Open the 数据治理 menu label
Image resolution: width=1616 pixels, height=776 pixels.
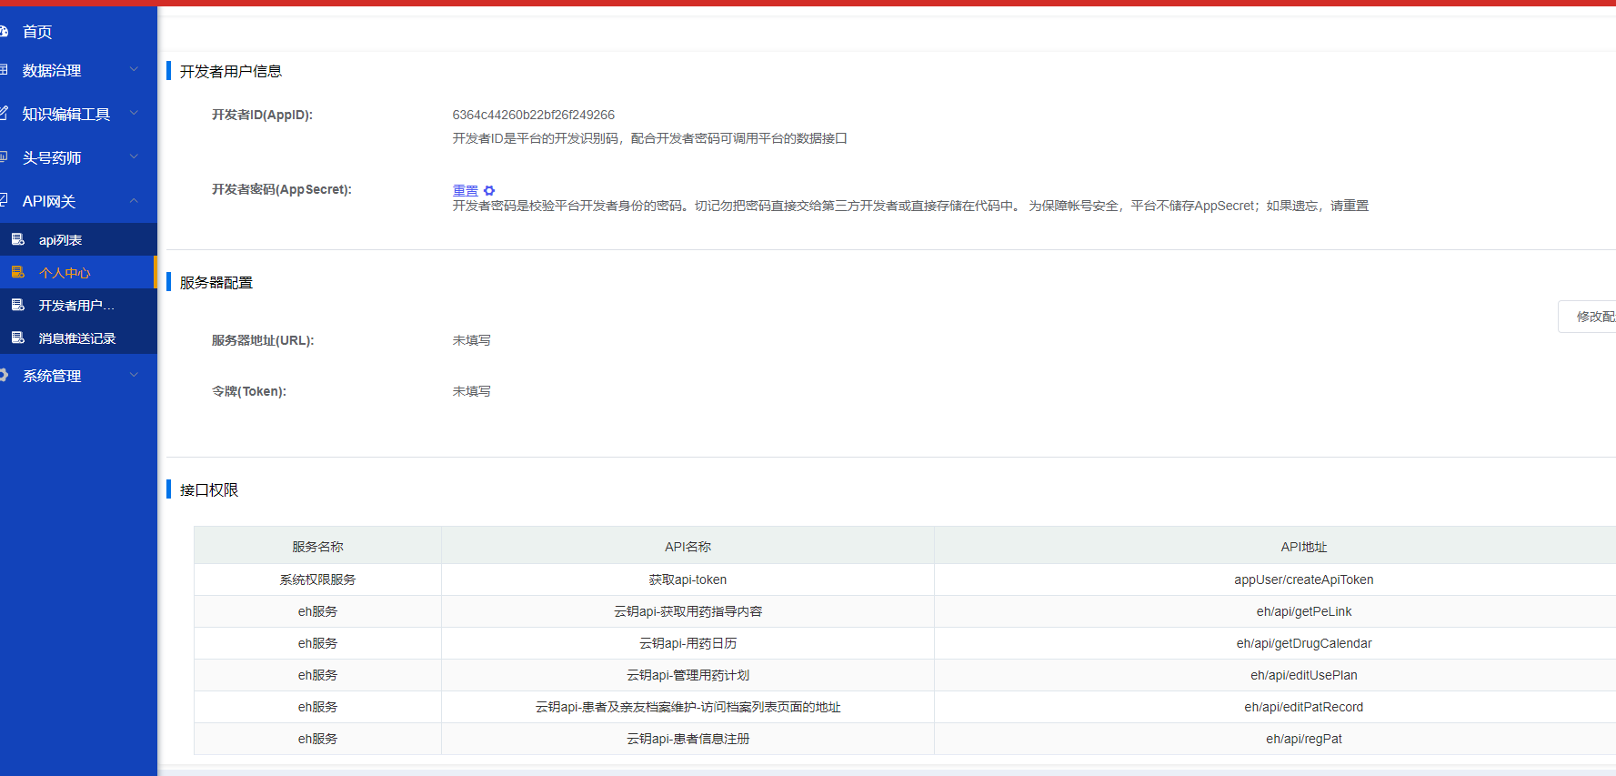pyautogui.click(x=52, y=70)
